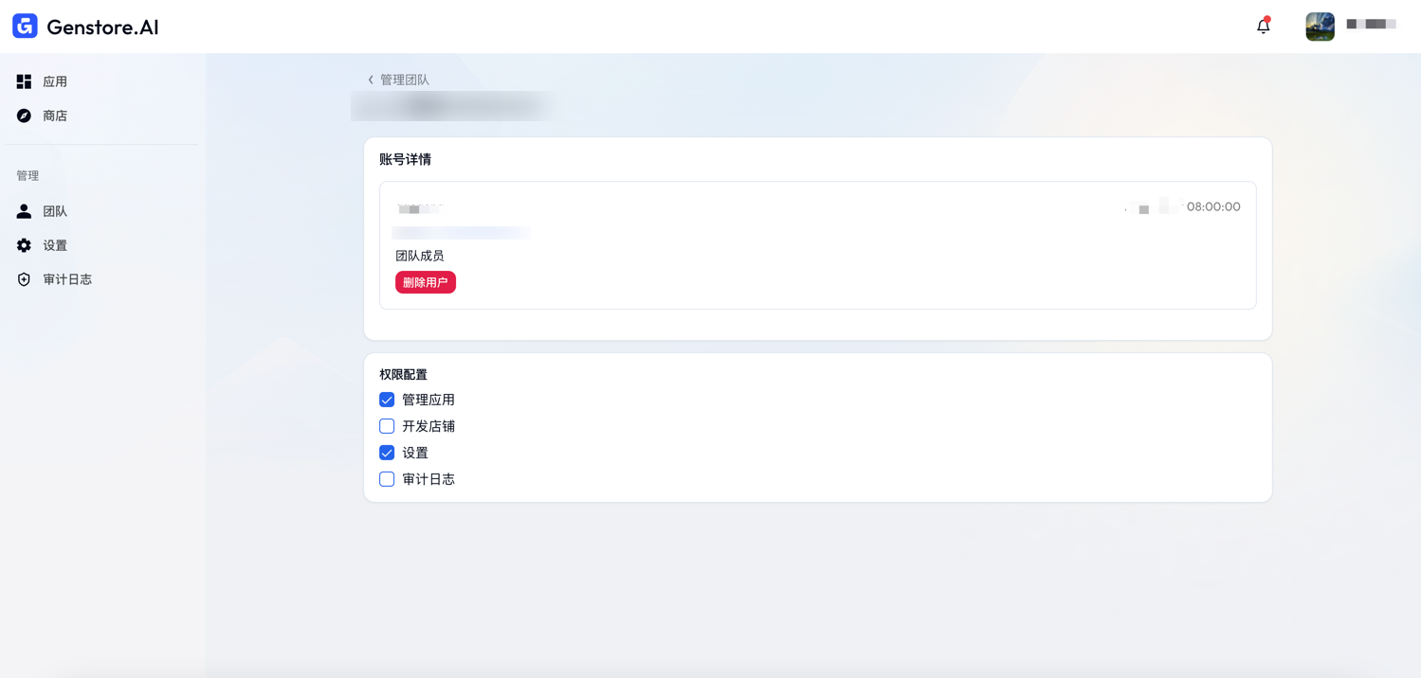Click the user avatar picture
Screen dimensions: 1421x678
[x=1320, y=27]
